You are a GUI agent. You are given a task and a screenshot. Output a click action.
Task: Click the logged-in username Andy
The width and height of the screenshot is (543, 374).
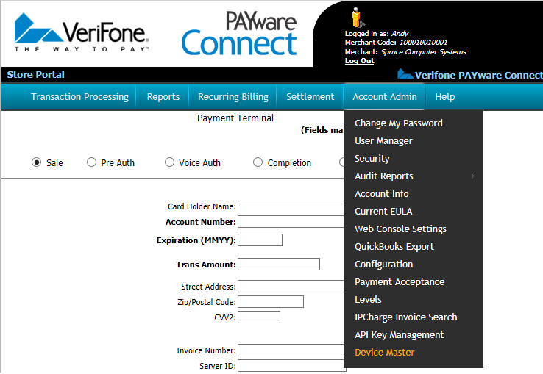[x=400, y=34]
